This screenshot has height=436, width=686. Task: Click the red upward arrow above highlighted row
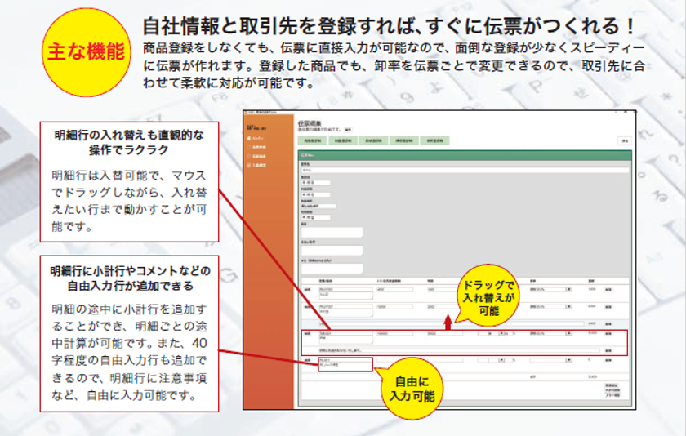448,322
